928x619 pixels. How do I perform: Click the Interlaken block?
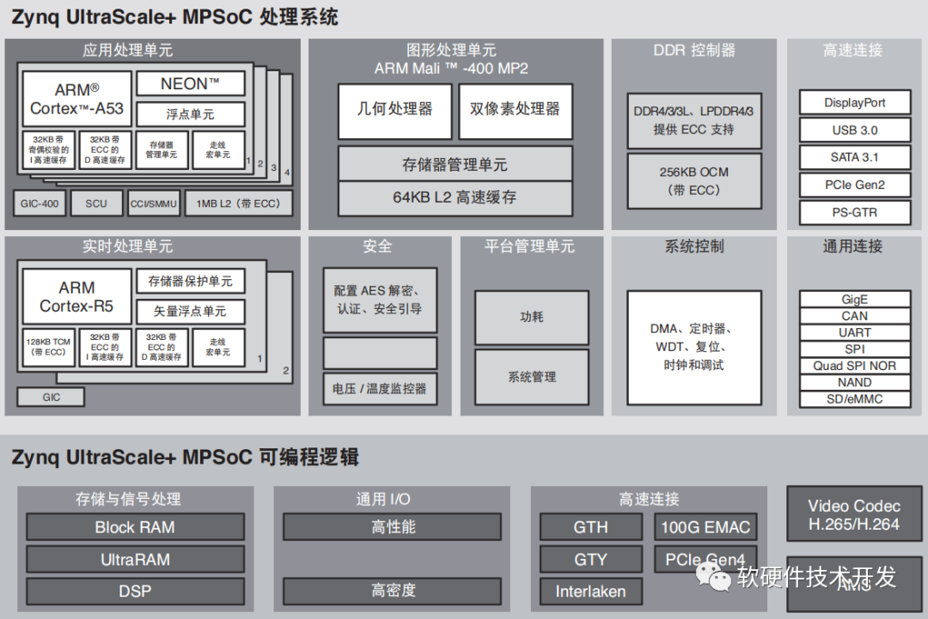(x=590, y=592)
